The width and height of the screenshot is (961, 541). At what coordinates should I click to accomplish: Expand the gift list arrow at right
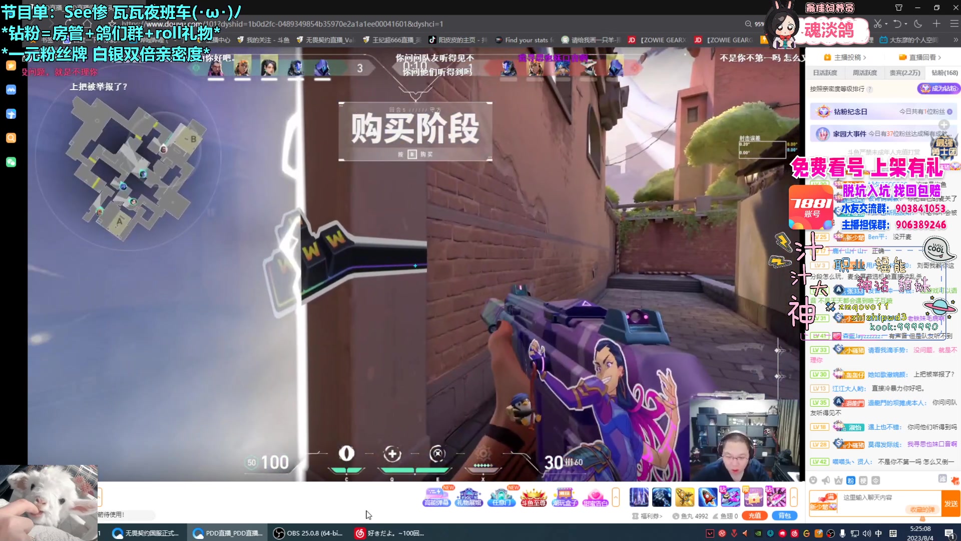point(794,497)
